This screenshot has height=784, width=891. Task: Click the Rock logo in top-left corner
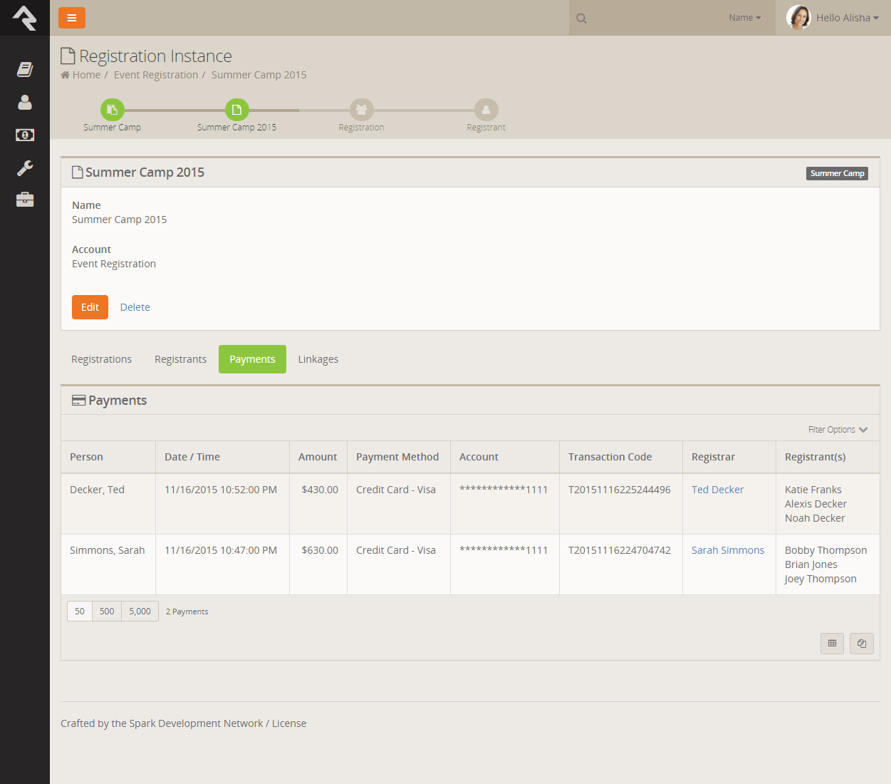pos(25,18)
